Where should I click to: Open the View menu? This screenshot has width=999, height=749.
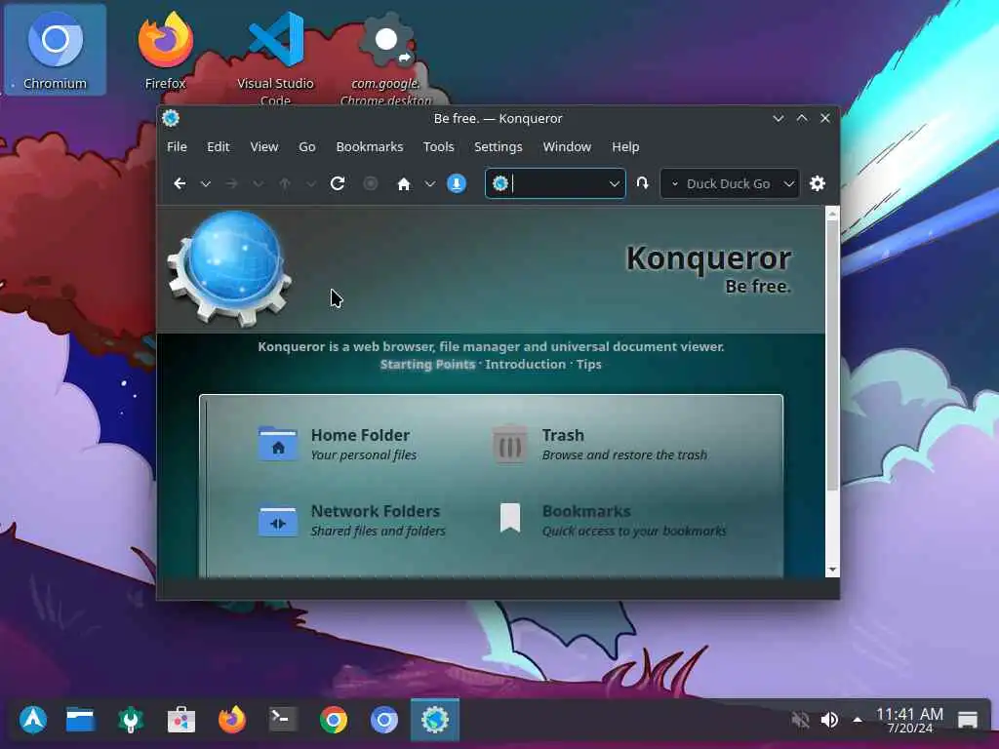point(263,147)
